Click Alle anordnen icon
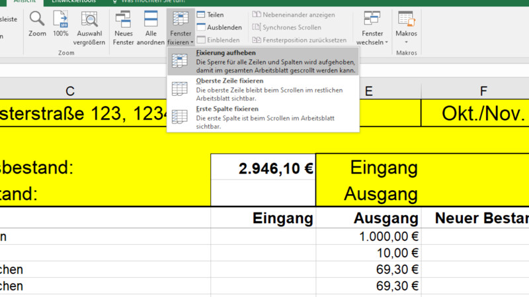This screenshot has width=529, height=297. [151, 19]
